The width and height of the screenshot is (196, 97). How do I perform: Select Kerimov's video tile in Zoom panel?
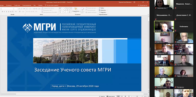point(164,38)
